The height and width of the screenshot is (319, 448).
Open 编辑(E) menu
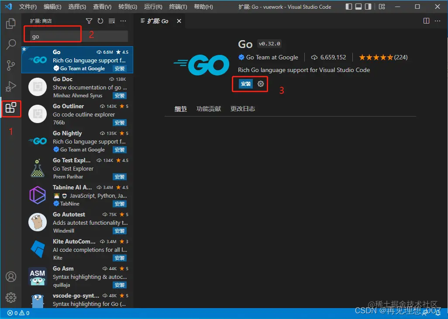click(x=52, y=7)
